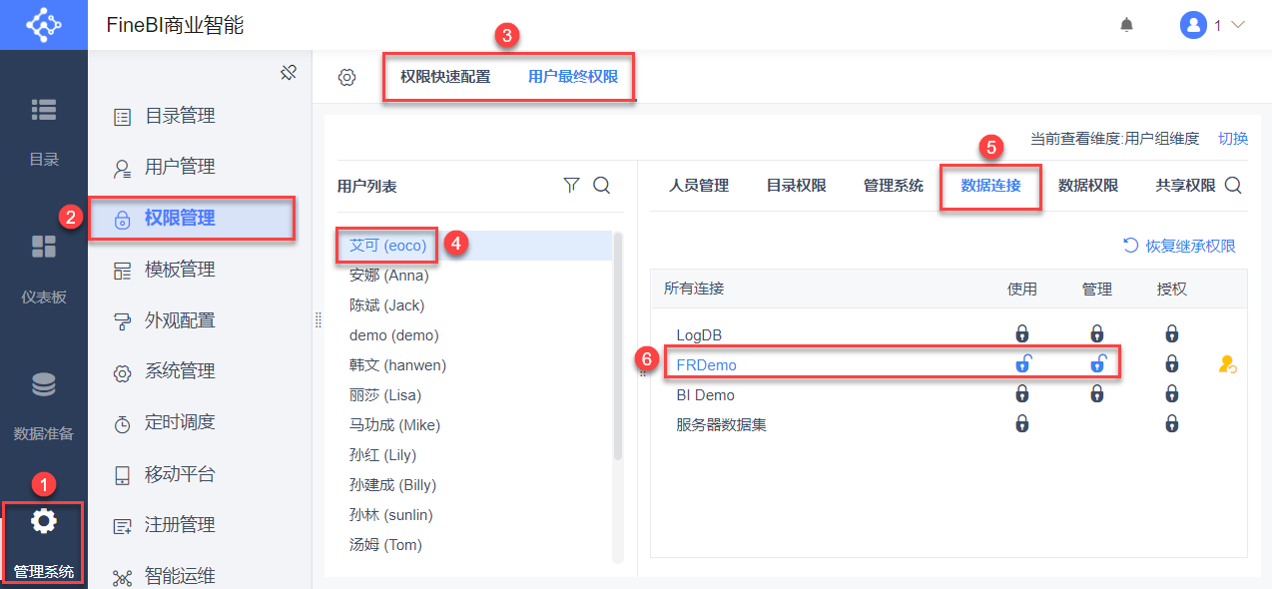Viewport: 1272px width, 589px height.
Task: Unpin the sidebar with pin icon
Action: point(289,73)
